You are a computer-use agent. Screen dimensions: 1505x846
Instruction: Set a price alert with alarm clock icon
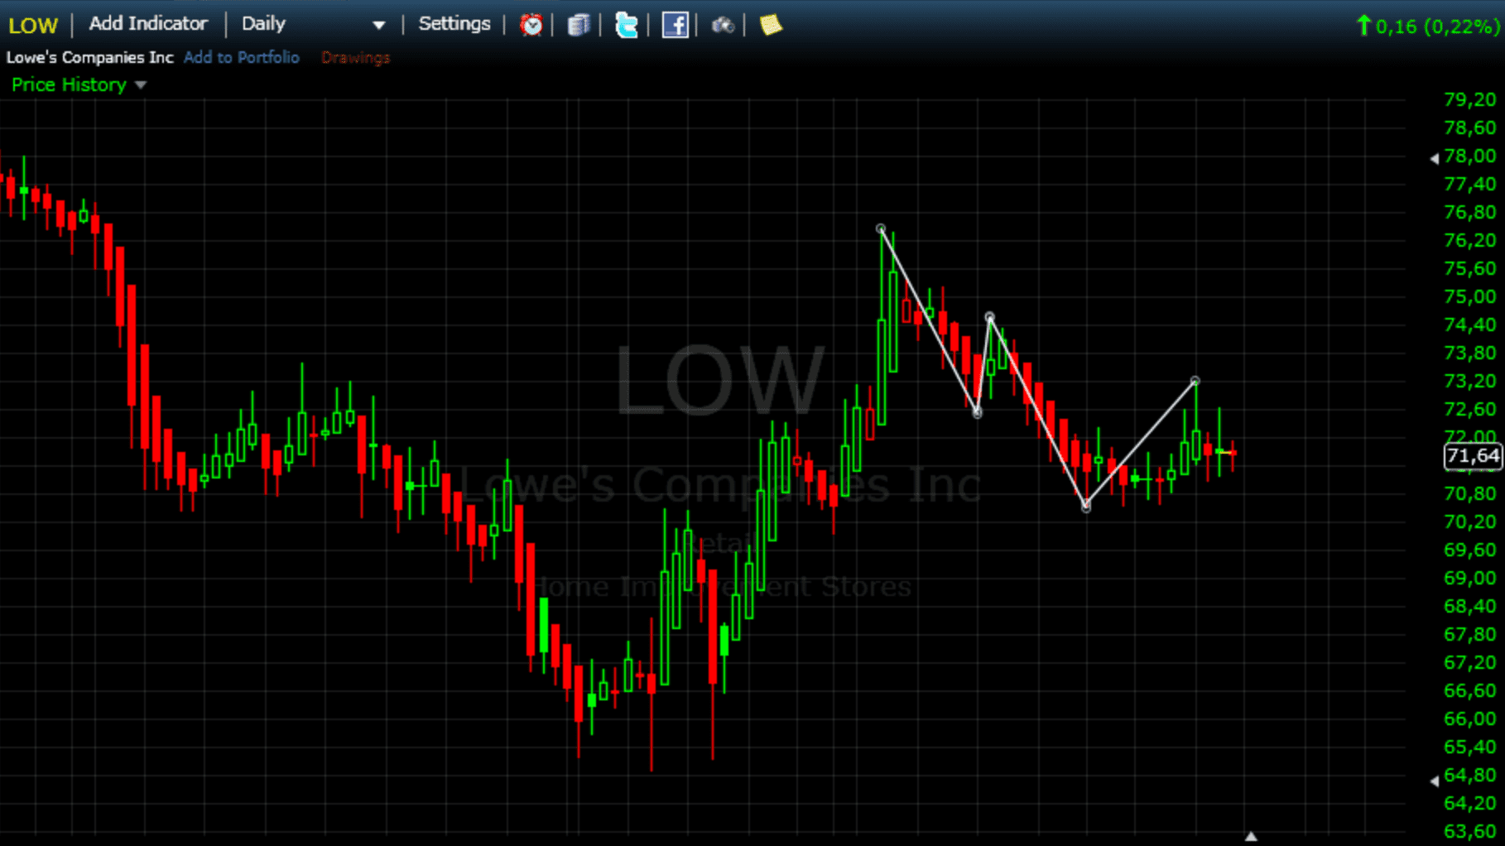pos(531,25)
